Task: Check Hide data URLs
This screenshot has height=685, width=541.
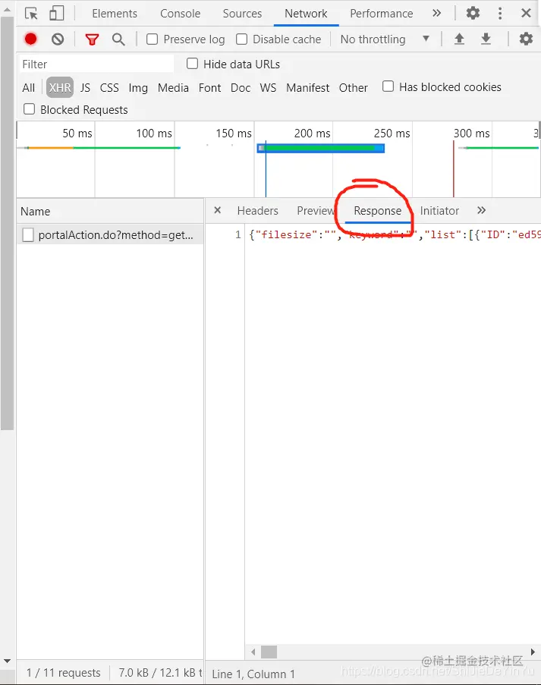Action: [192, 64]
